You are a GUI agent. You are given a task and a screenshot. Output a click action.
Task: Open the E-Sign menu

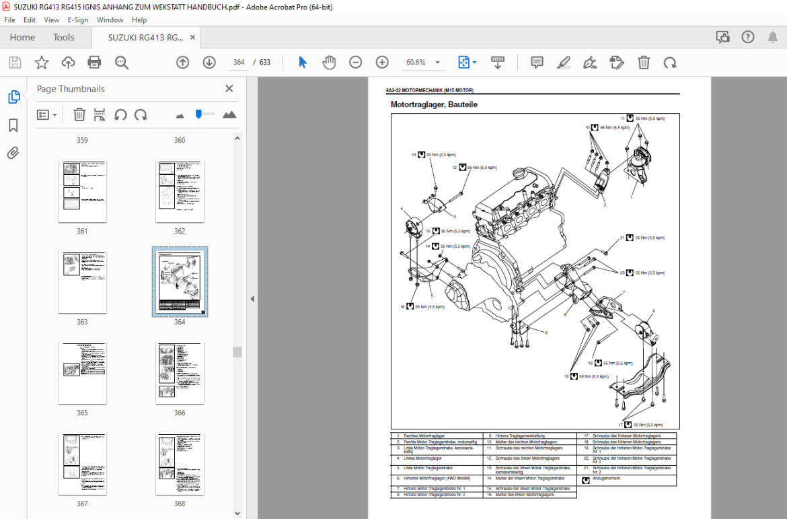(x=78, y=20)
